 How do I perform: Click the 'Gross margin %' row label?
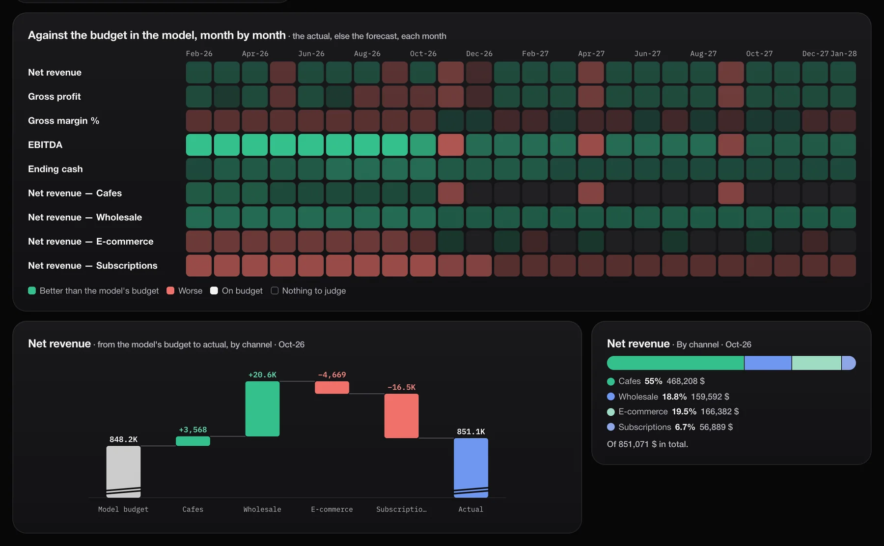pyautogui.click(x=63, y=120)
